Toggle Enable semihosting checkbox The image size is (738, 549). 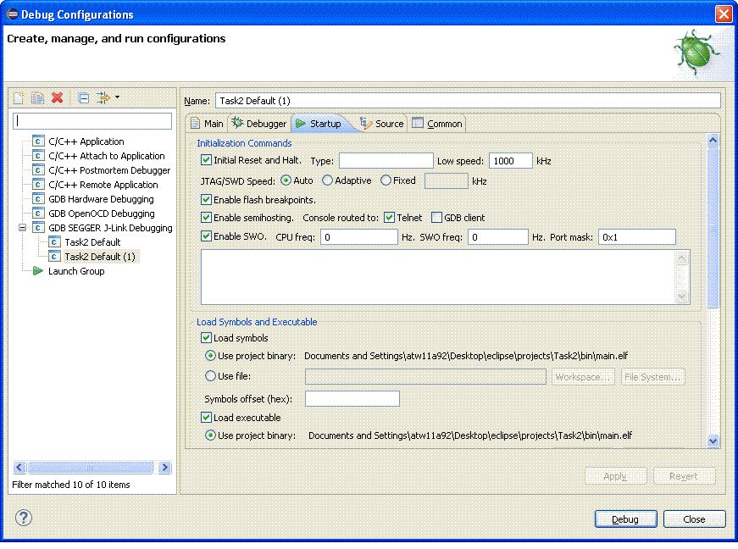(206, 218)
